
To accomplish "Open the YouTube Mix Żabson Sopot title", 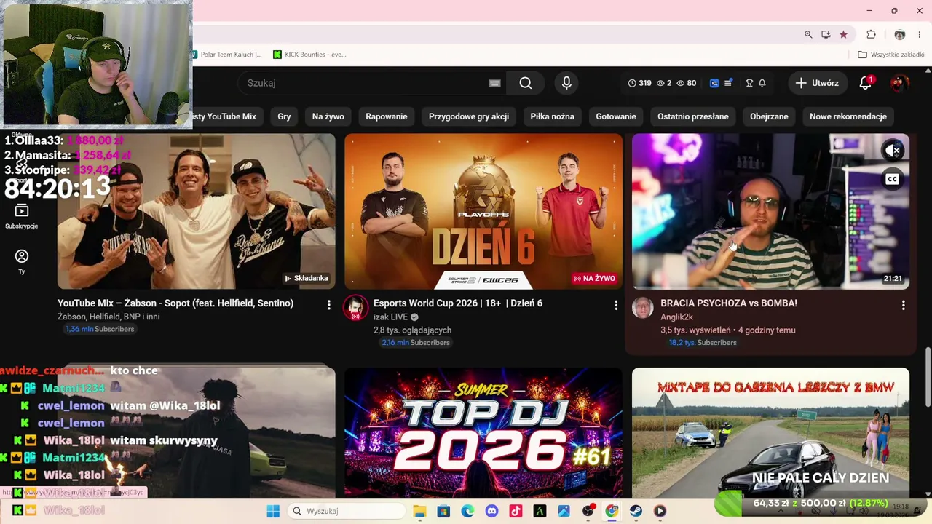I will coord(175,303).
